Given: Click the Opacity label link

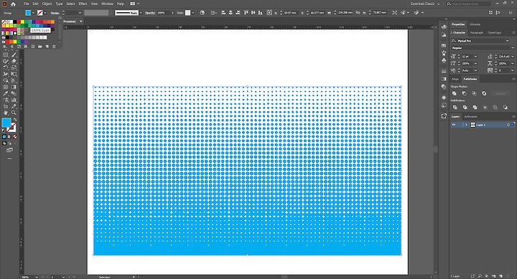Looking at the screenshot, I should 150,13.
